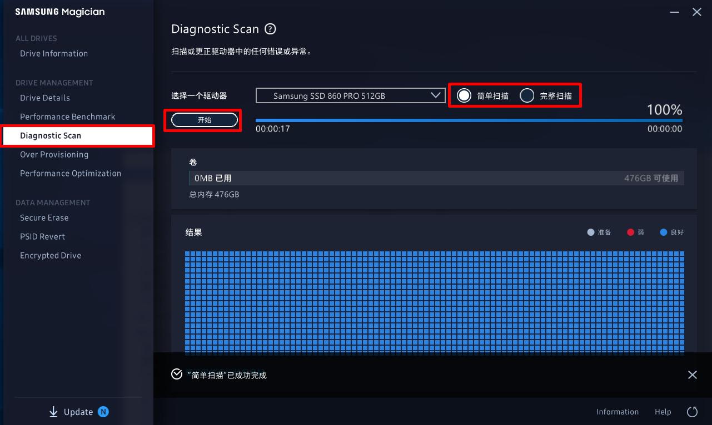Screen dimensions: 712x425
Task: Click the 开始 start button
Action: pyautogui.click(x=205, y=120)
